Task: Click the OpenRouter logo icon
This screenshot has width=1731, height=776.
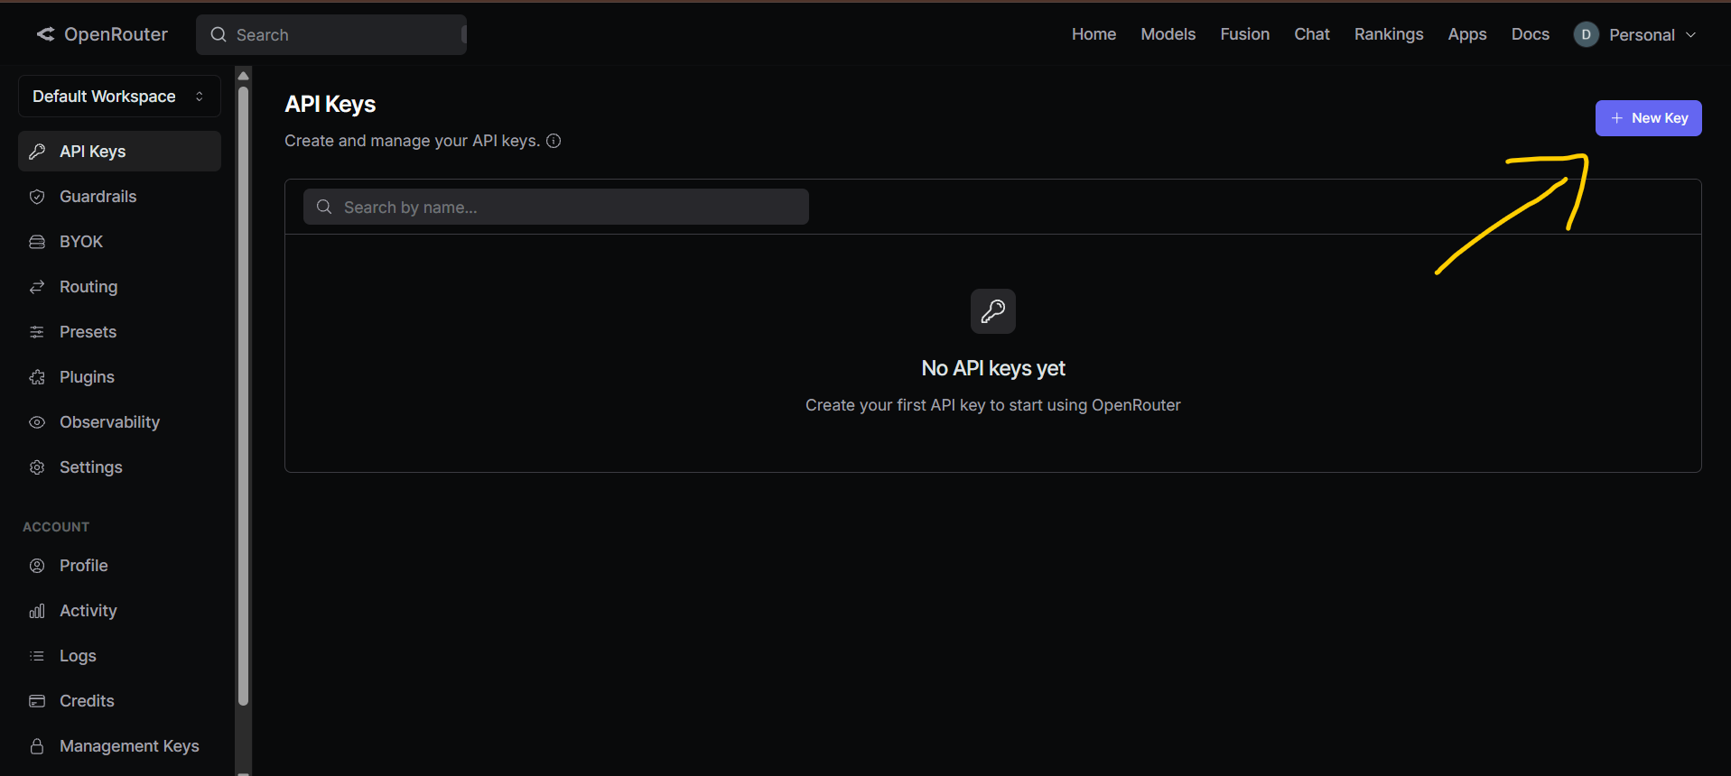Action: pyautogui.click(x=45, y=34)
